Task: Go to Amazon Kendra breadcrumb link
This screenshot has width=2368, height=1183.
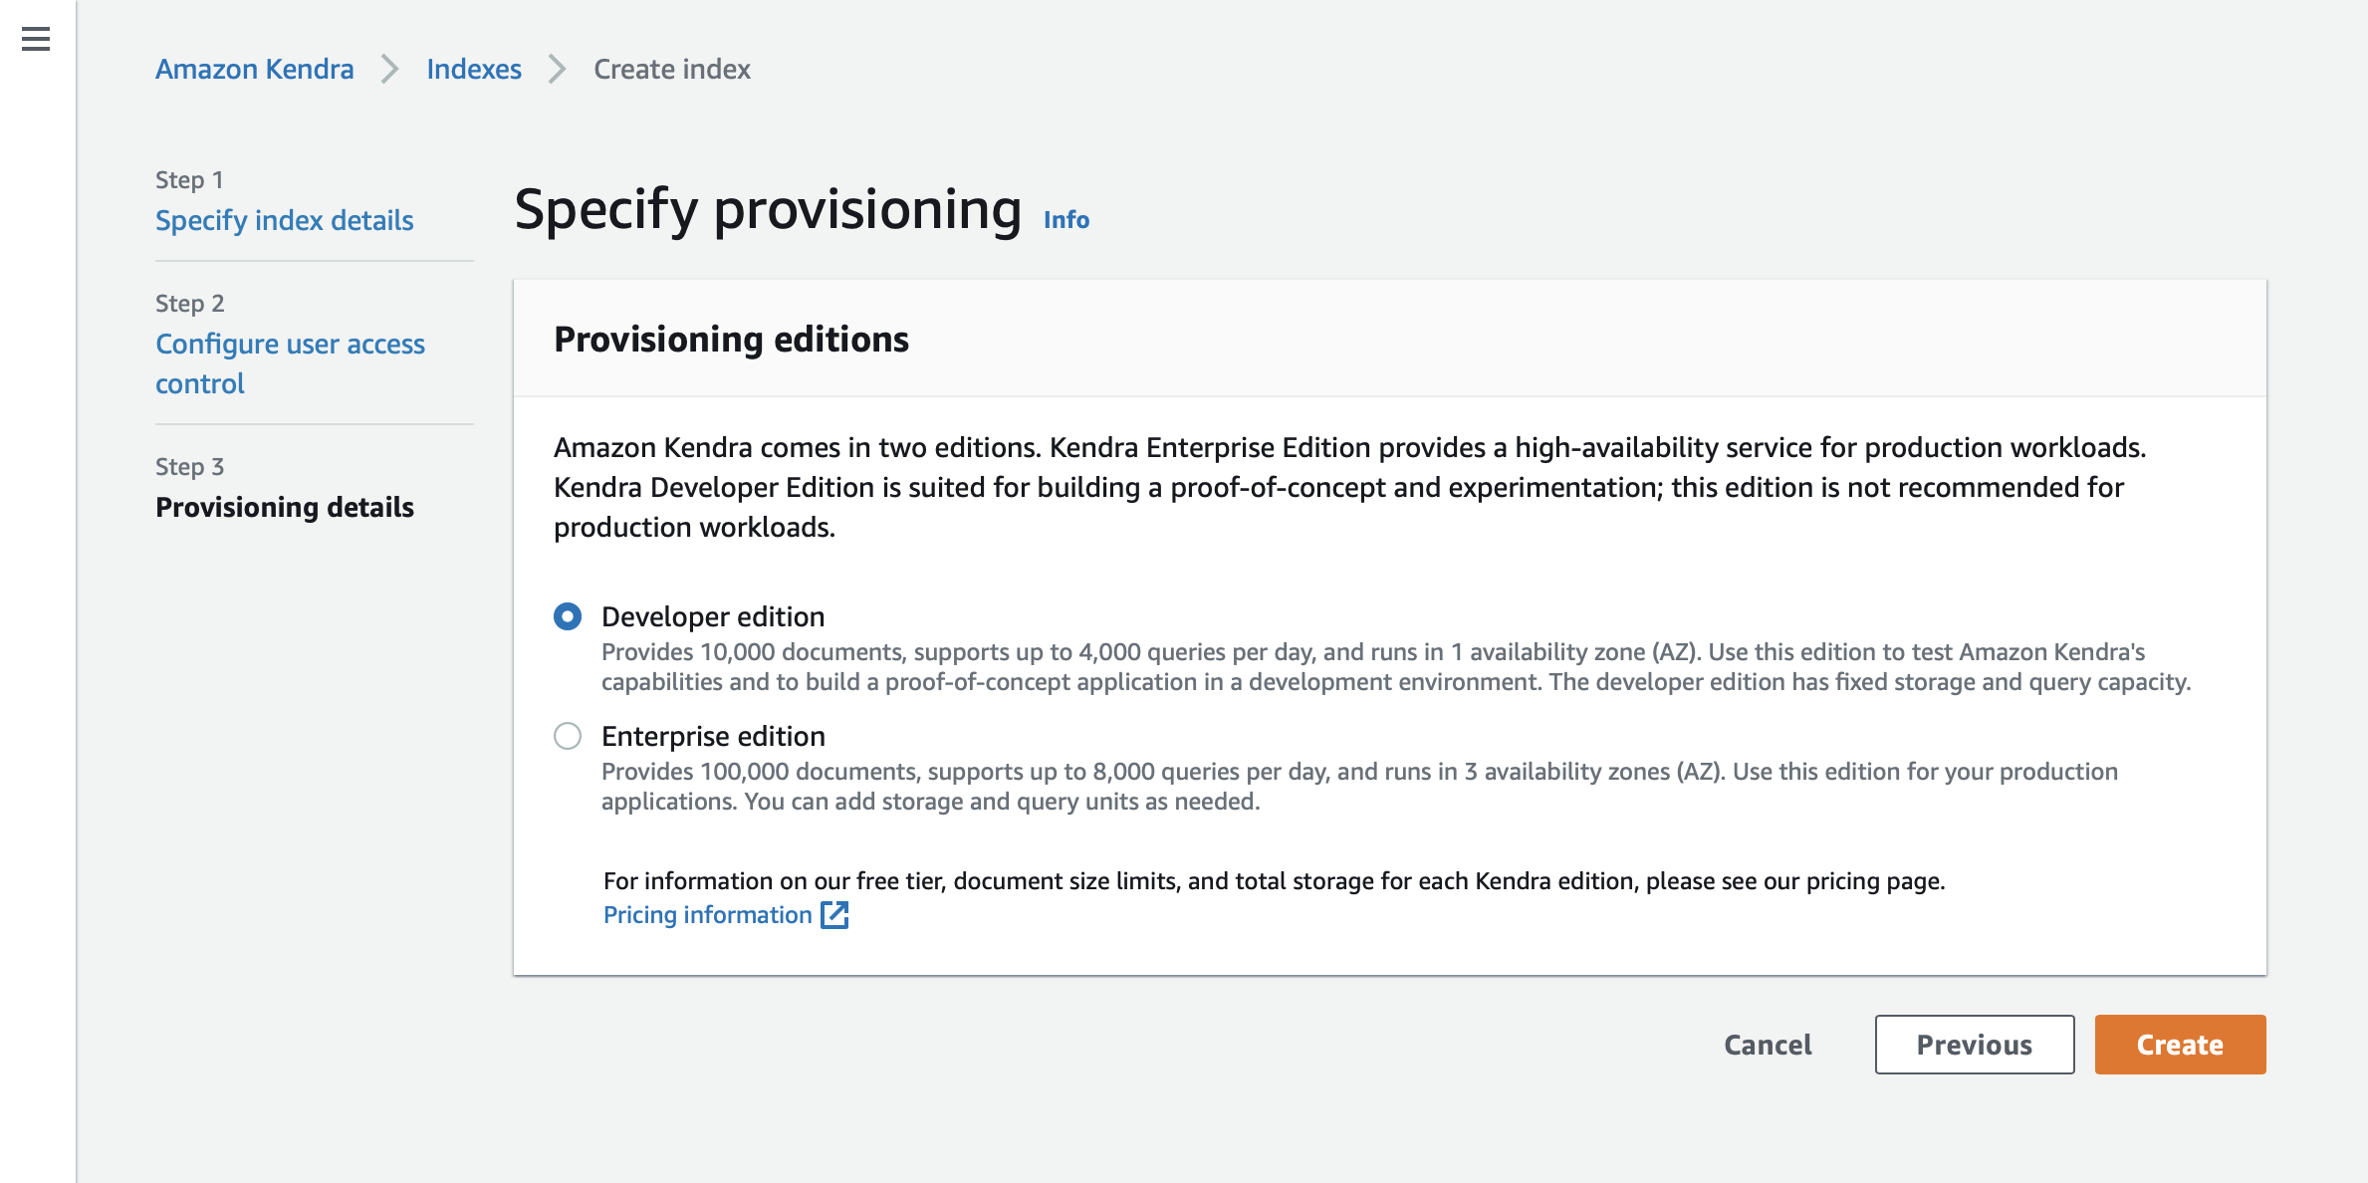Action: [x=255, y=70]
